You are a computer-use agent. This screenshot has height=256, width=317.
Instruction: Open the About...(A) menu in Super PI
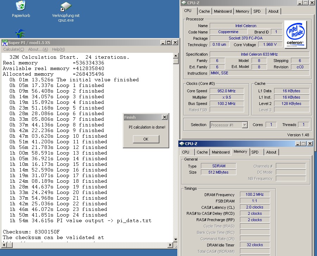click(38, 49)
